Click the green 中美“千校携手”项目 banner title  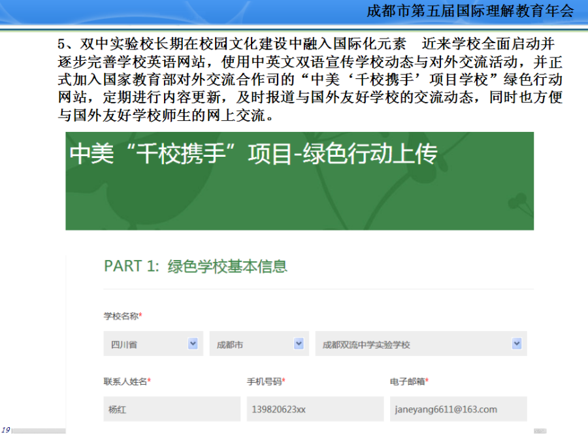pos(253,154)
